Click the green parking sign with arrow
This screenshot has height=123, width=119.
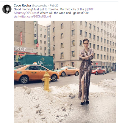tap(36, 32)
